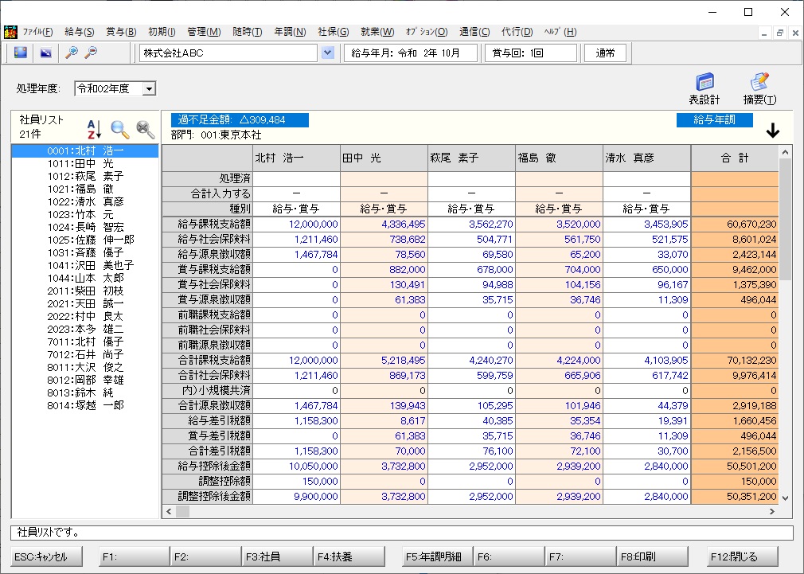Open the 摘要(T) notes icon
This screenshot has height=574, width=804.
coord(759,89)
